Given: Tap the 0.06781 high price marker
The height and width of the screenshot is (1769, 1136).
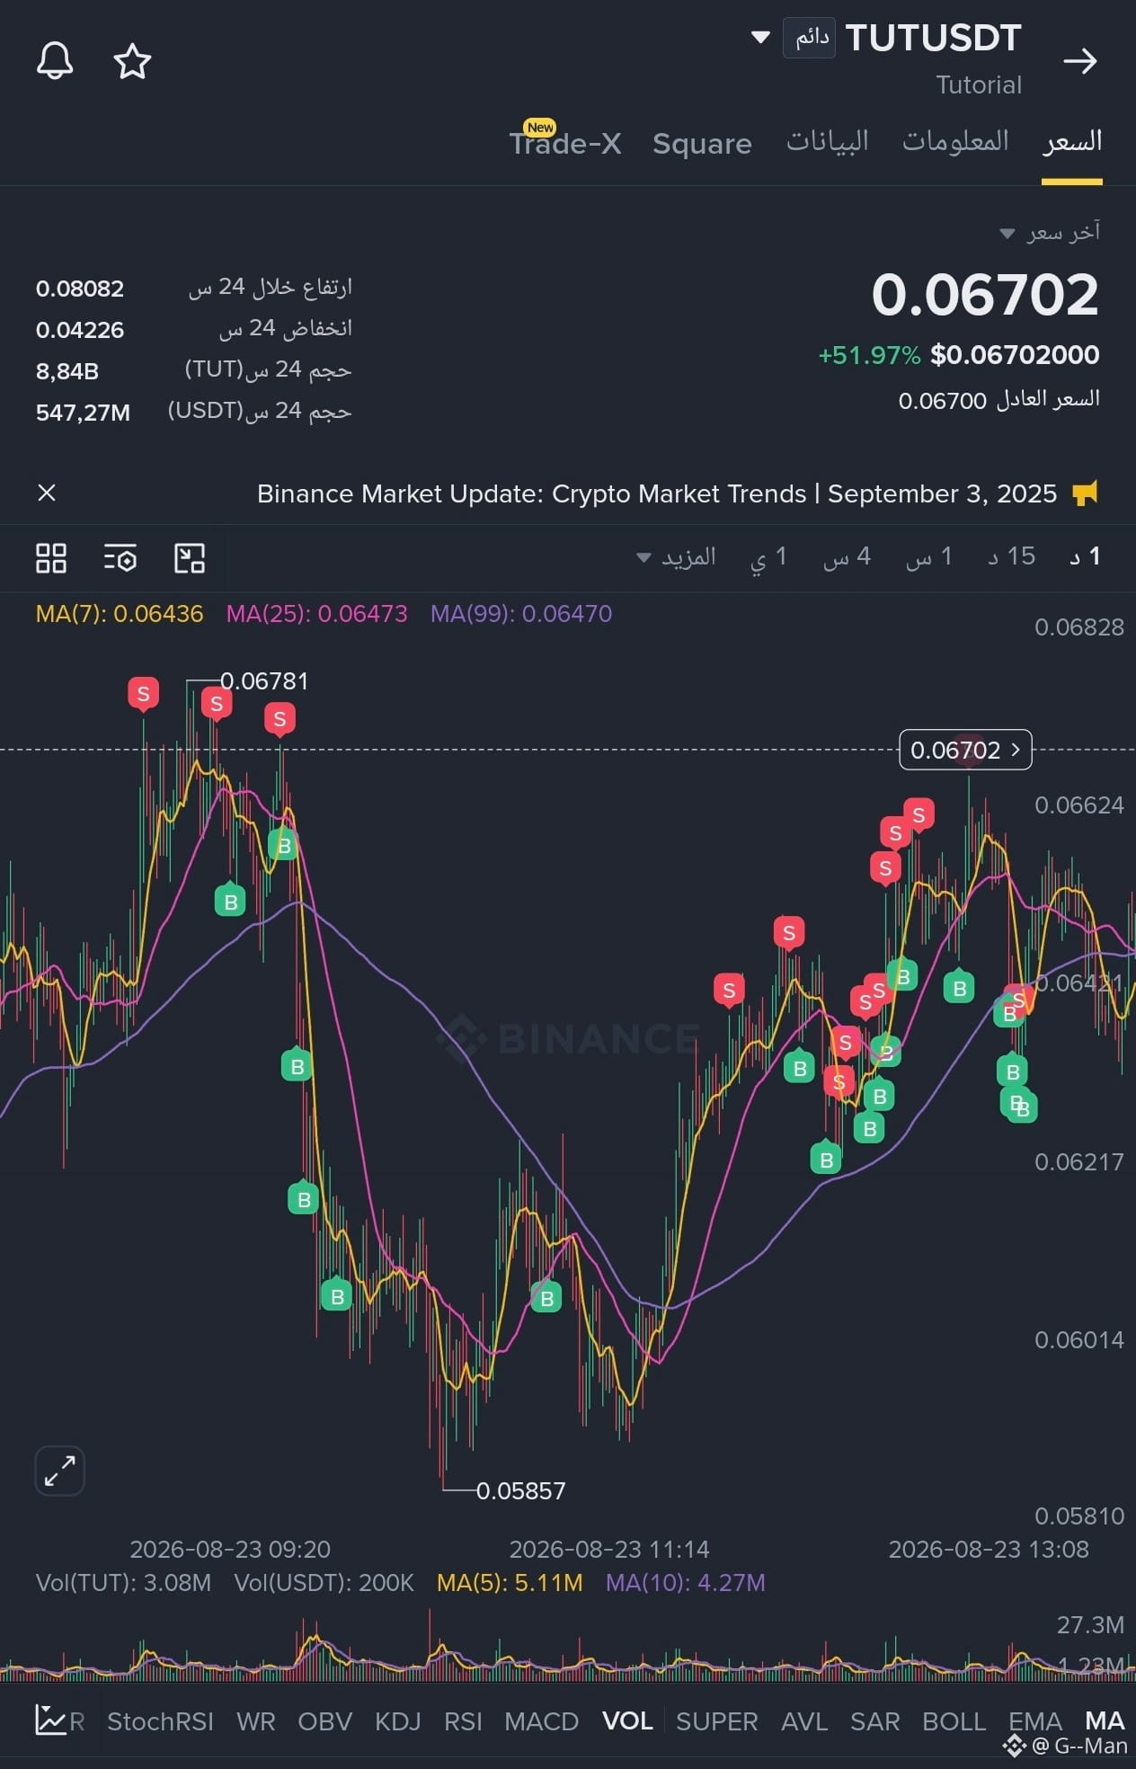Looking at the screenshot, I should click(264, 681).
